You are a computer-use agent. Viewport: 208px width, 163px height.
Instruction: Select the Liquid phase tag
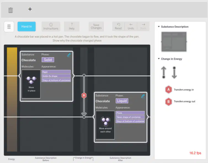[122, 101]
